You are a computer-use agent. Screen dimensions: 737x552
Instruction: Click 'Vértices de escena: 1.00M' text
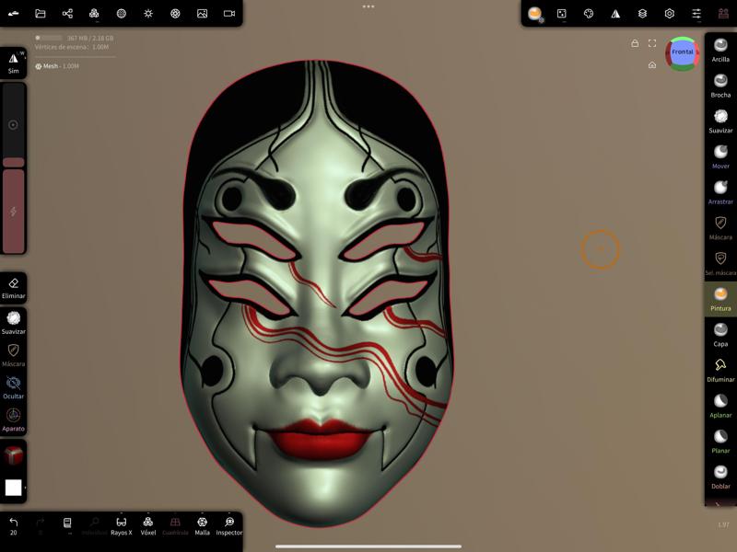(72, 47)
